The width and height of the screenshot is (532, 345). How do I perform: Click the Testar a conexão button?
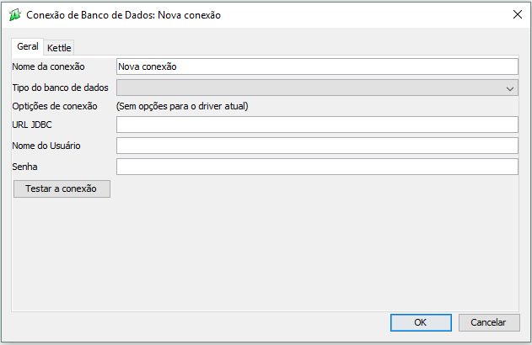coord(62,188)
